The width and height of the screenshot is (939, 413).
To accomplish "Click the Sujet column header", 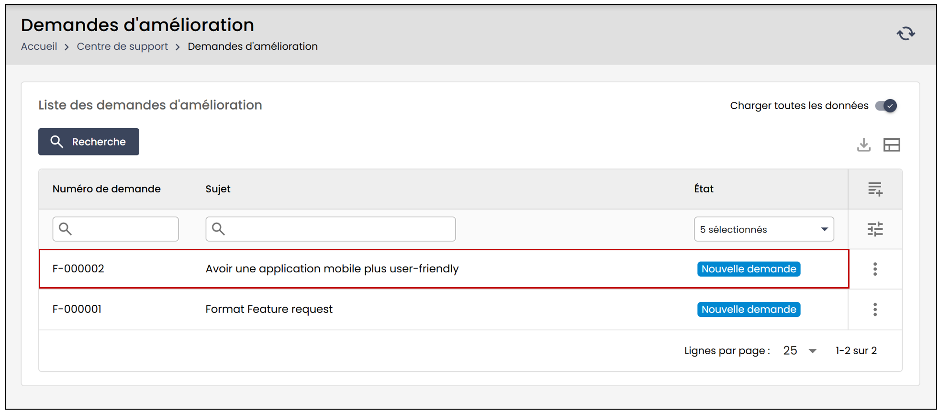I will point(218,189).
